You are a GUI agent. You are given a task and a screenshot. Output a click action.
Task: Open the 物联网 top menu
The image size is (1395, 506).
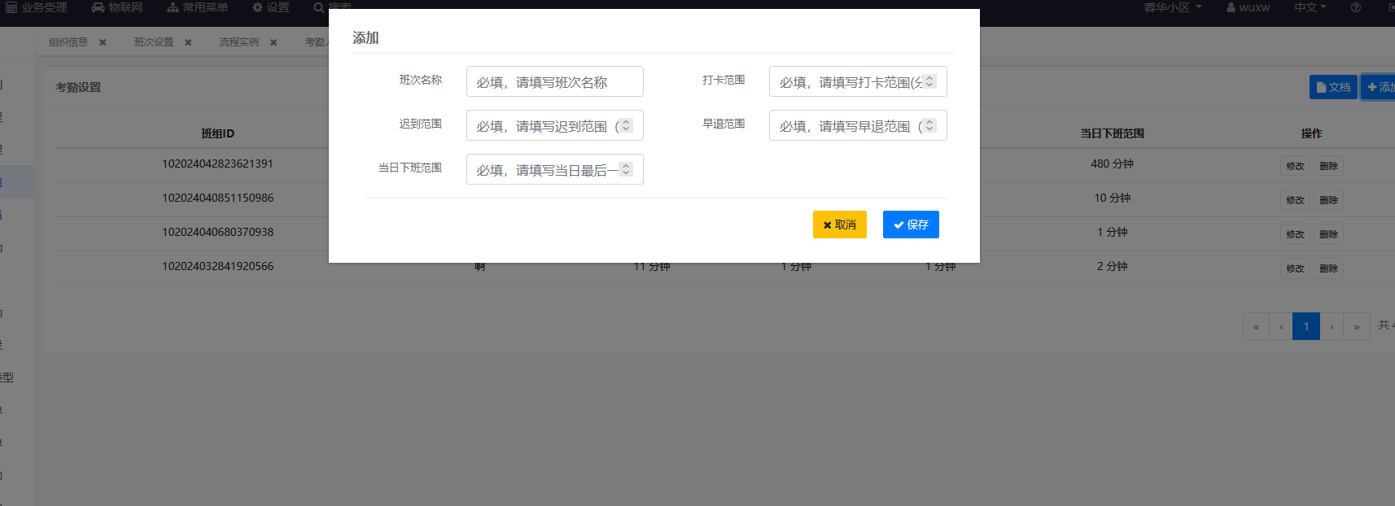[117, 7]
